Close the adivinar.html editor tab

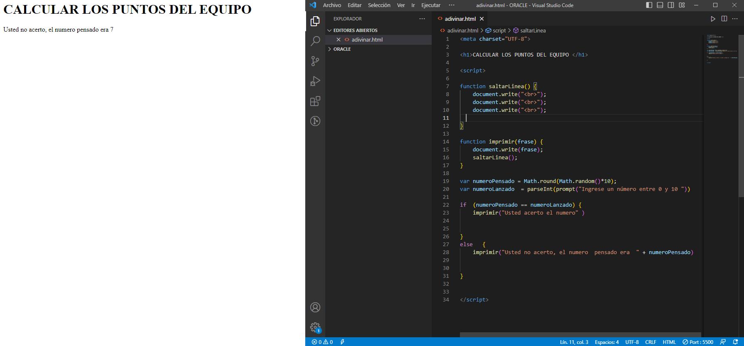(482, 19)
